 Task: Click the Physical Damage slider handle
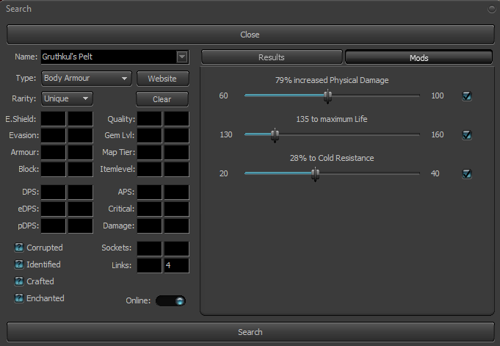[327, 96]
